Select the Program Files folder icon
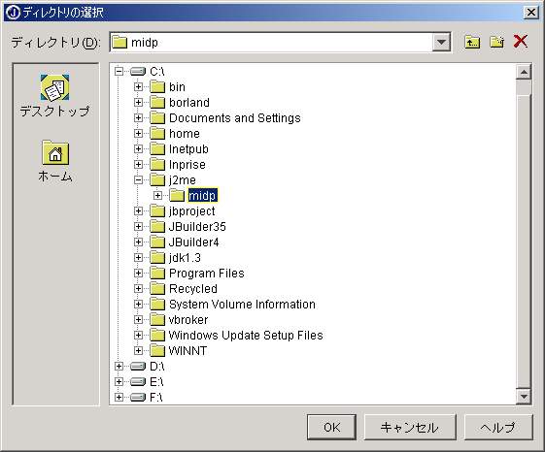Viewport: 545px width, 452px height. [x=157, y=274]
